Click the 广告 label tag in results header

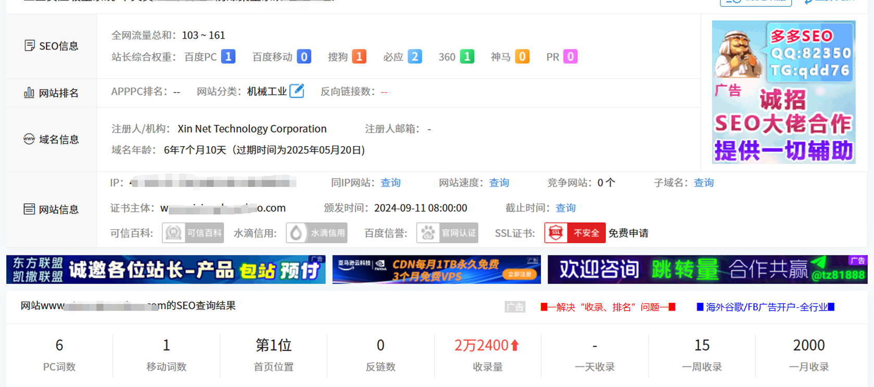pos(515,307)
